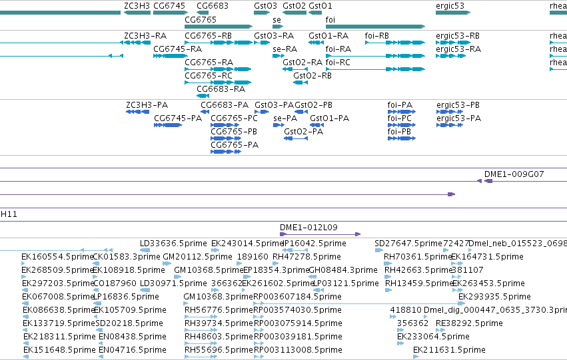Image resolution: width=567 pixels, height=360 pixels.
Task: Click the GstO1 gene arrow
Action: pos(315,13)
